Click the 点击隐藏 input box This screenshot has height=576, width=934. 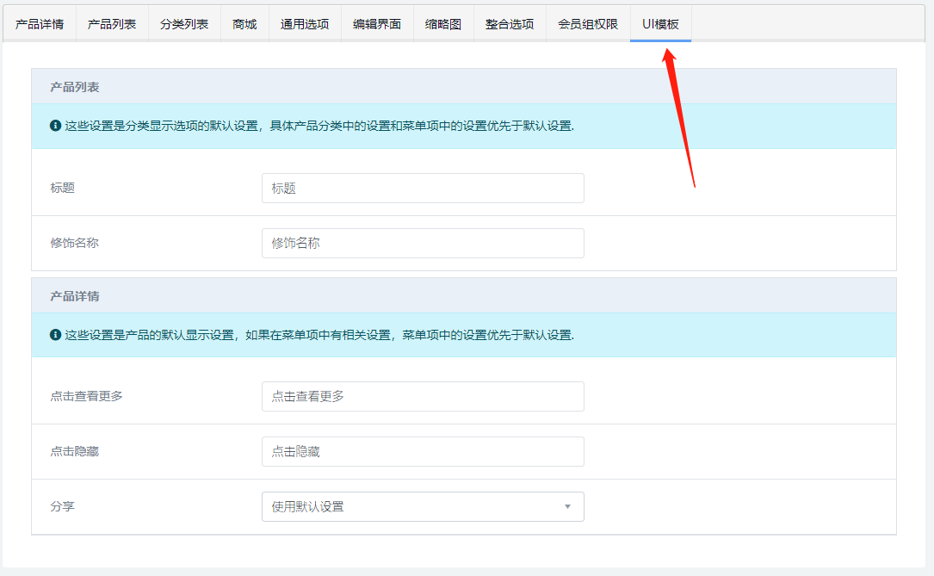[x=423, y=451]
